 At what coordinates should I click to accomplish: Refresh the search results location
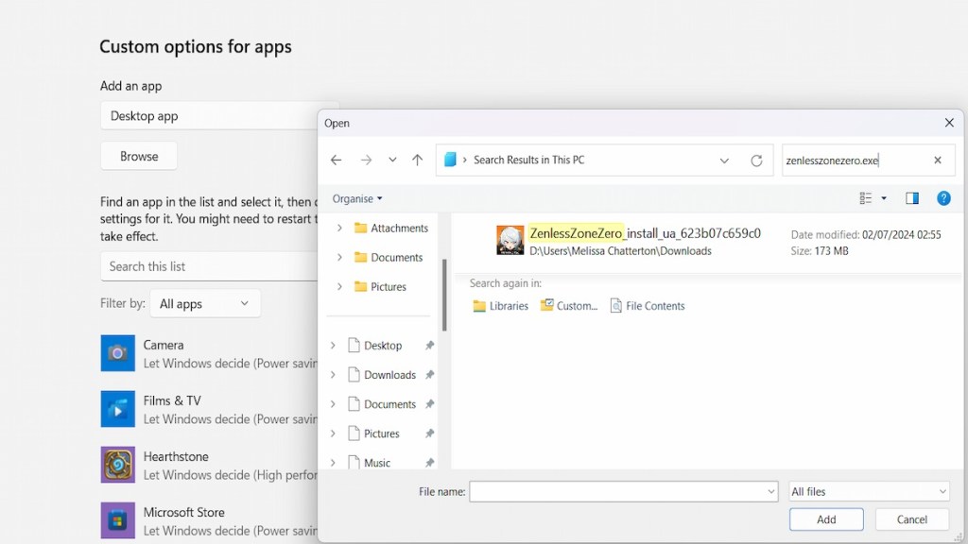pos(756,161)
